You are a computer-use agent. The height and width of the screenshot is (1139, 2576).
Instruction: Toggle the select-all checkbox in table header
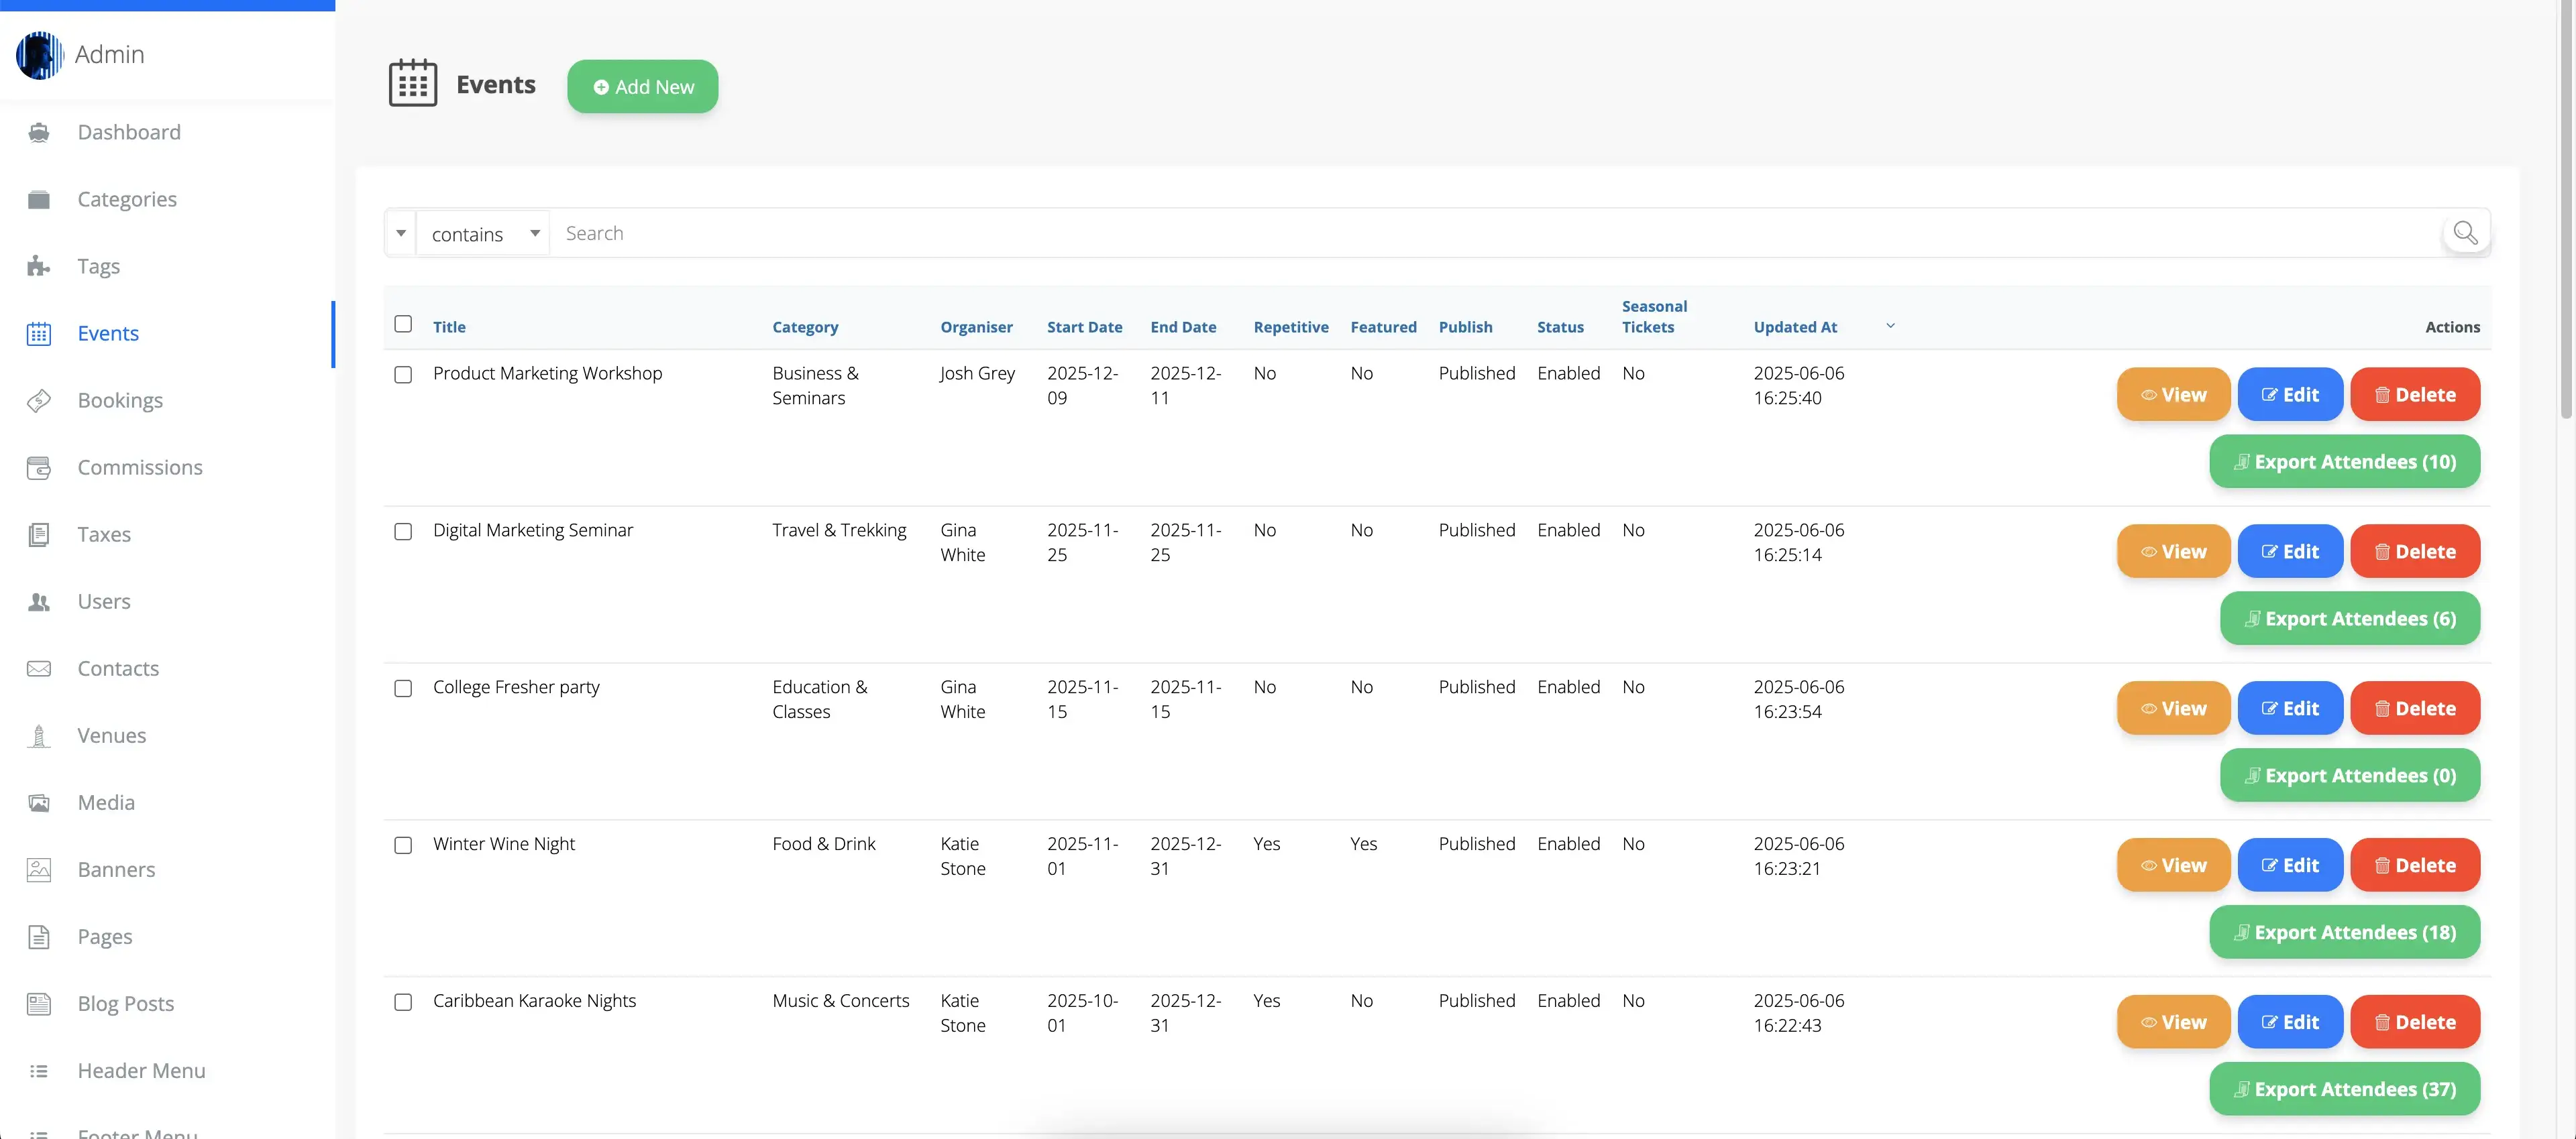(x=403, y=324)
